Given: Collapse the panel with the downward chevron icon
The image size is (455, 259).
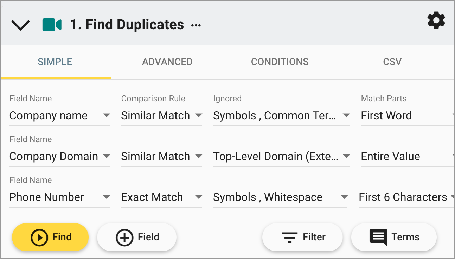Looking at the screenshot, I should [20, 25].
